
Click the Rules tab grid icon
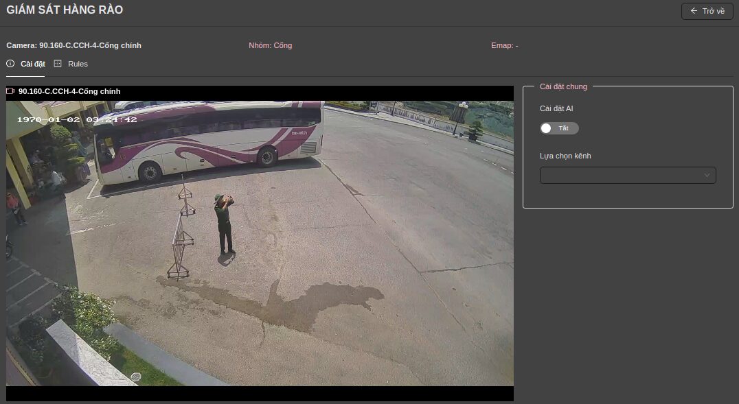pos(58,64)
